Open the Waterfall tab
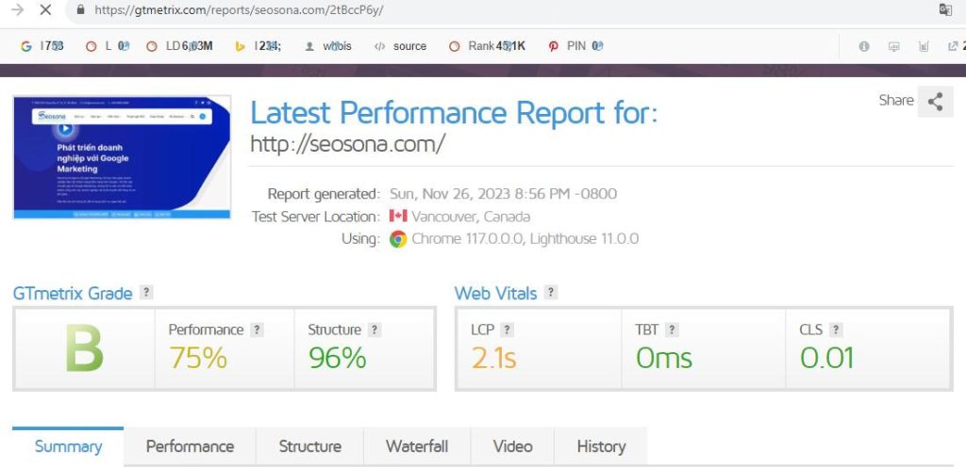966x467 pixels. 417,446
